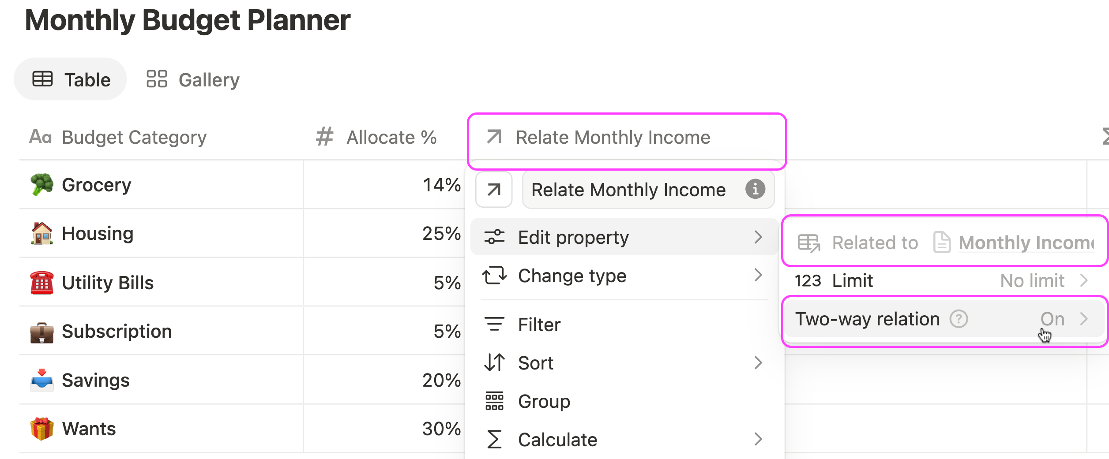Click the Two-way relation help question icon
The width and height of the screenshot is (1109, 459).
tap(959, 319)
